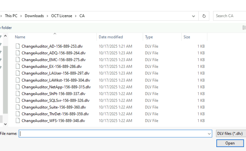Click the Open button
The height and width of the screenshot is (151, 246).
pyautogui.click(x=230, y=143)
